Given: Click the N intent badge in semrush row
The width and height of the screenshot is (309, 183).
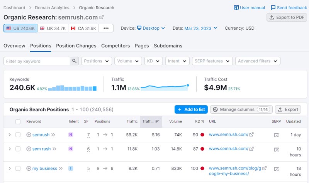Looking at the screenshot, I should [x=71, y=134].
